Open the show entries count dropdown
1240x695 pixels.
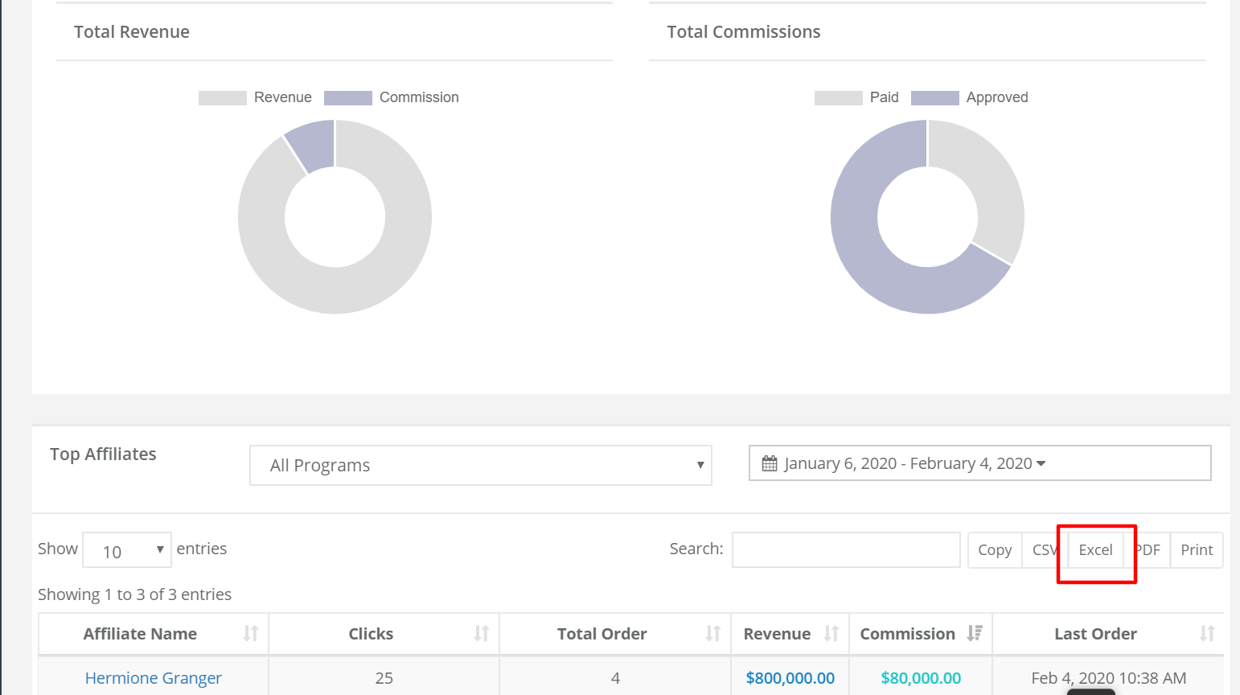coord(127,550)
